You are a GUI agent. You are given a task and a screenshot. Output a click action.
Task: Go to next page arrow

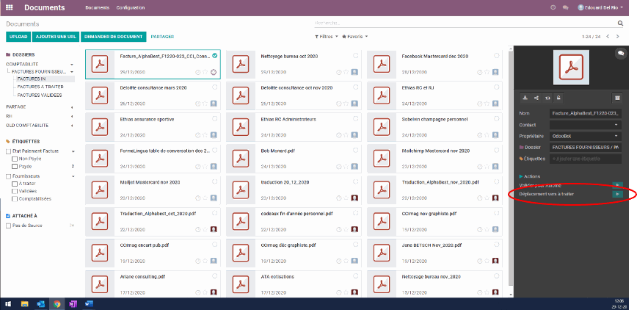(x=617, y=37)
